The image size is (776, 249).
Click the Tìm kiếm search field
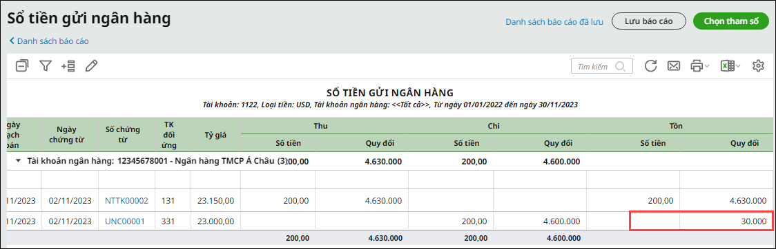click(x=602, y=66)
